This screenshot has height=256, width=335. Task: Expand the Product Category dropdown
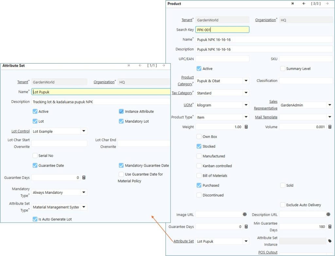(246, 81)
